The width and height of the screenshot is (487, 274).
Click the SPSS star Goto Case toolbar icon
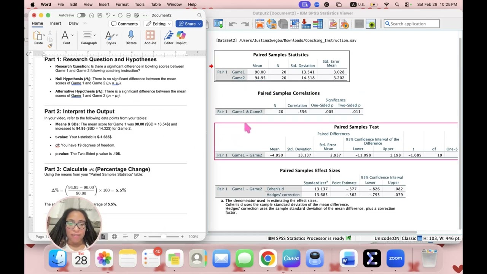point(260,24)
